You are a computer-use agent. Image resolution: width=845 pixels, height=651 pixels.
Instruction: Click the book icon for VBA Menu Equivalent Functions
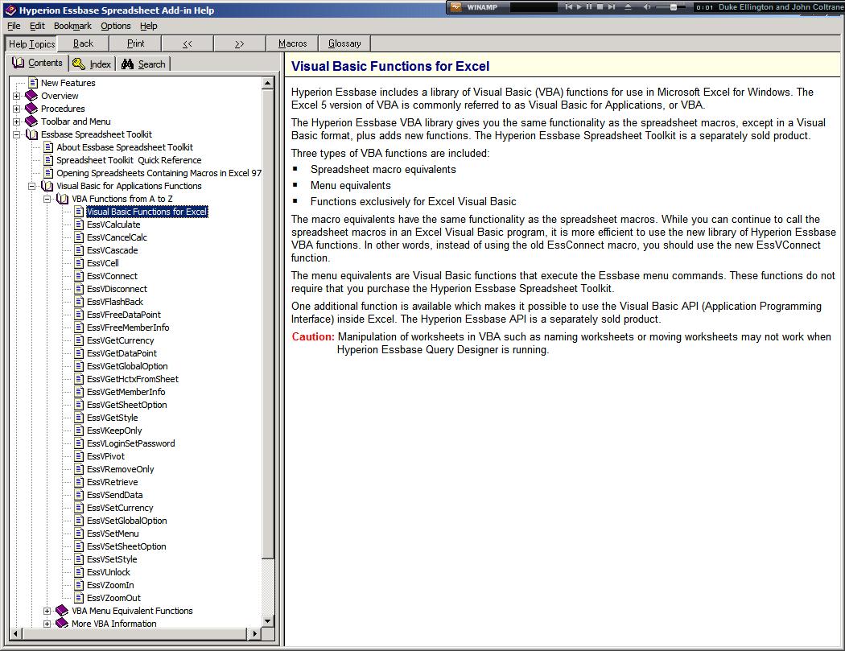pos(62,611)
